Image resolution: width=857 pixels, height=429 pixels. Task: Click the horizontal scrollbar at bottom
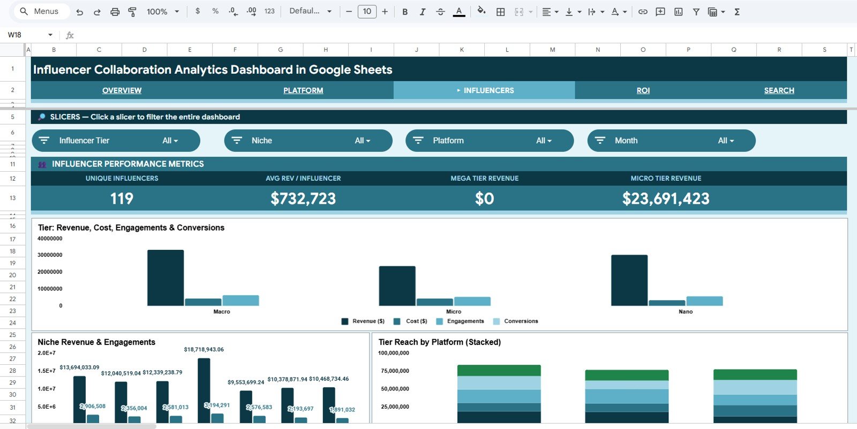tap(92, 426)
